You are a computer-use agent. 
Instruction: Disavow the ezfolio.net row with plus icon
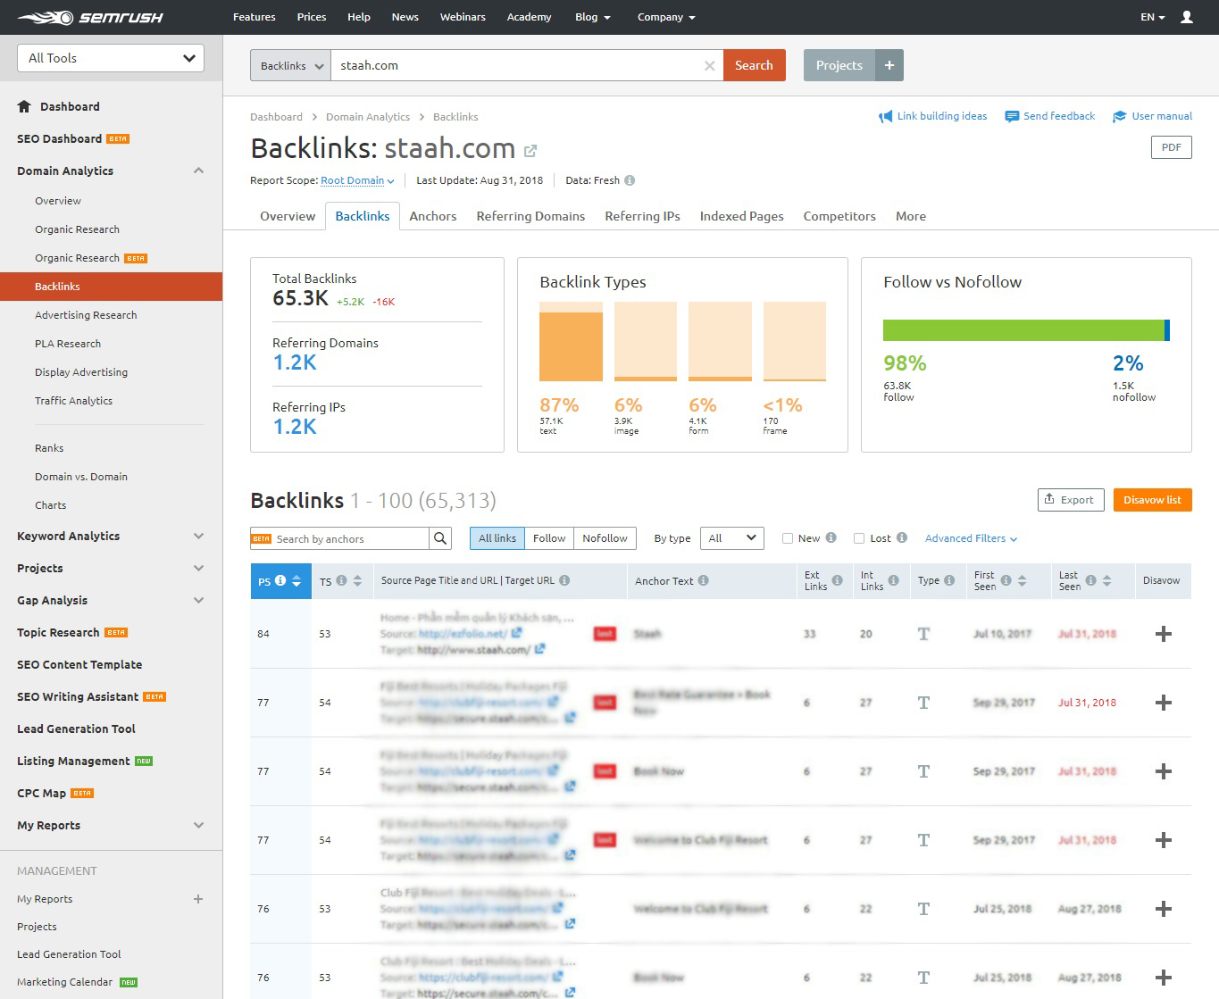coord(1164,634)
